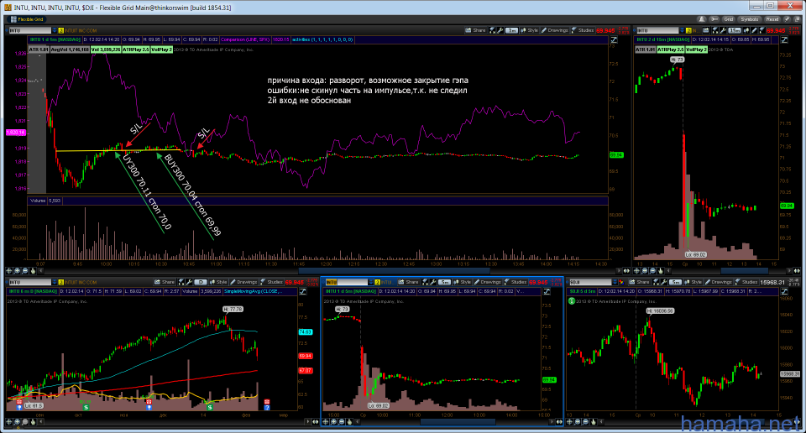This screenshot has width=806, height=433.
Task: Open the Grid button in top bar
Action: pos(729,19)
